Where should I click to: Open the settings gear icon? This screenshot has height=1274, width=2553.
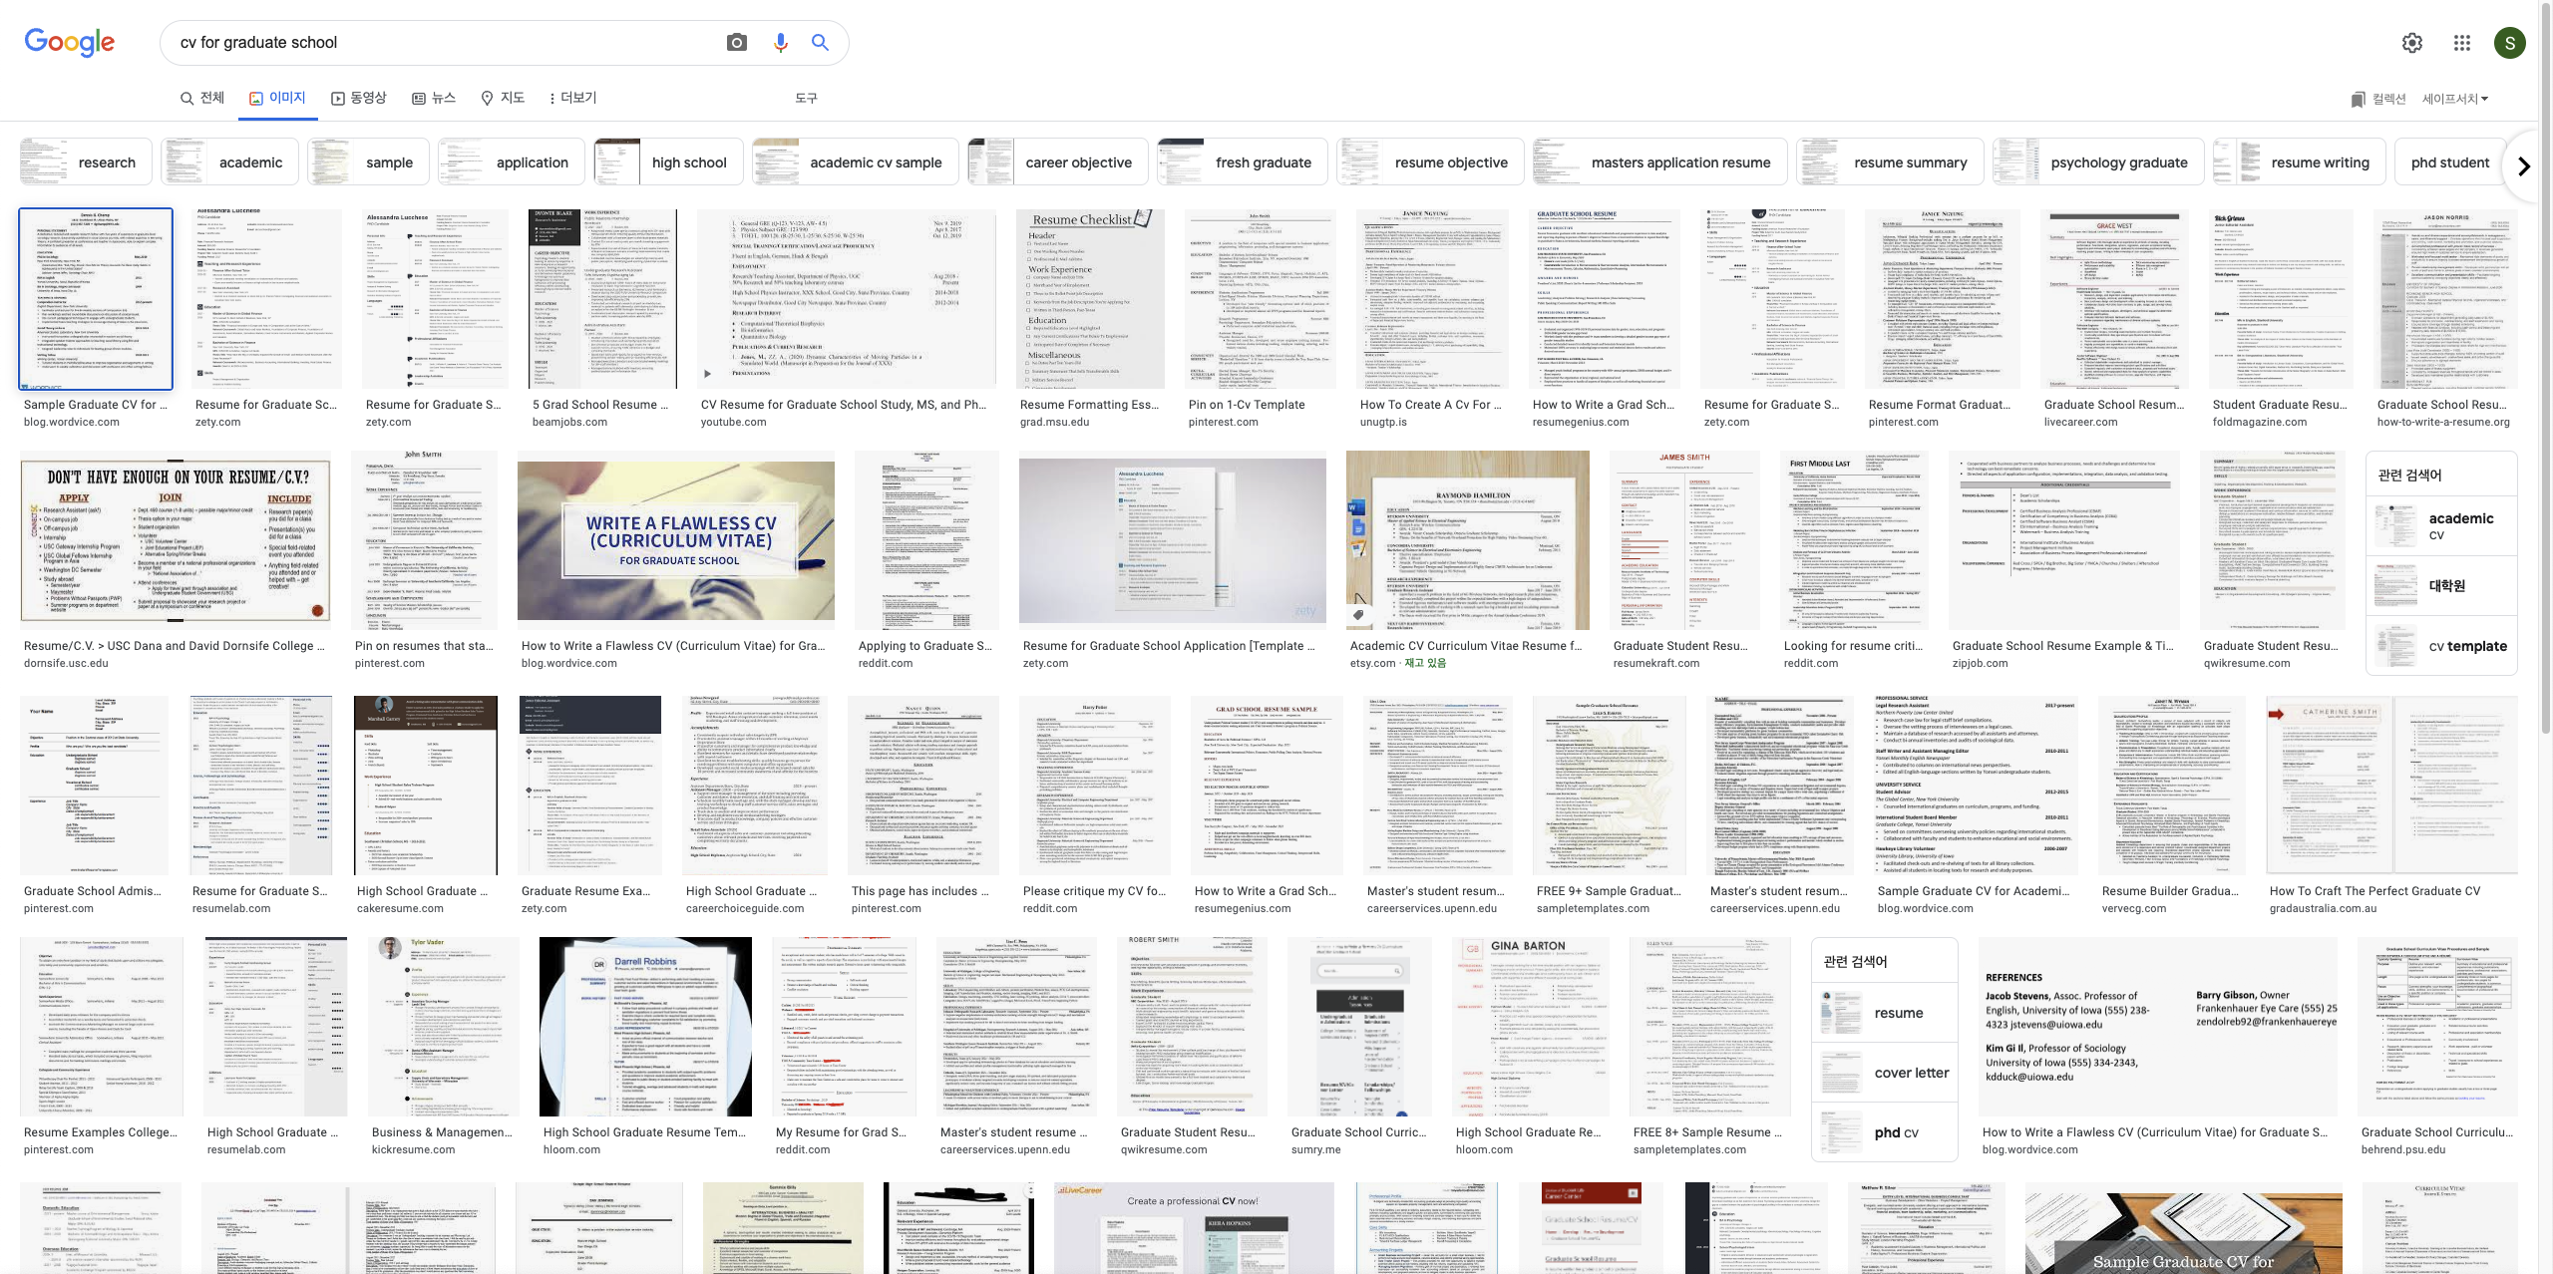2411,43
